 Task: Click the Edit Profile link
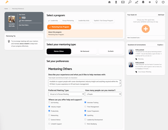click(x=12, y=26)
